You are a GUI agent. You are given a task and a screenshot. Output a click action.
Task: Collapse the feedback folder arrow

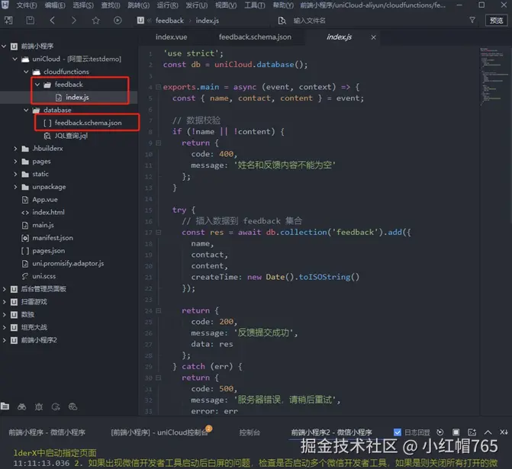click(37, 85)
